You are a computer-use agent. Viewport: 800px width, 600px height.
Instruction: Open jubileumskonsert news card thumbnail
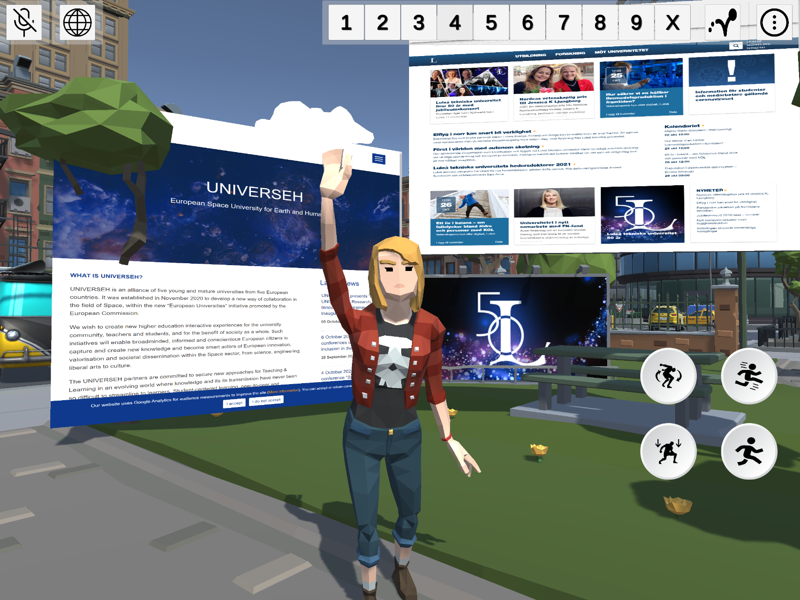click(469, 82)
